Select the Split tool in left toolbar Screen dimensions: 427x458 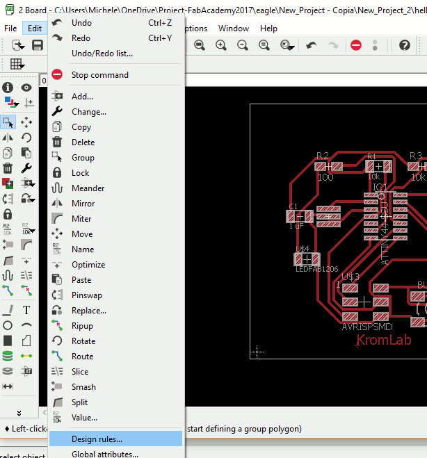click(x=8, y=260)
